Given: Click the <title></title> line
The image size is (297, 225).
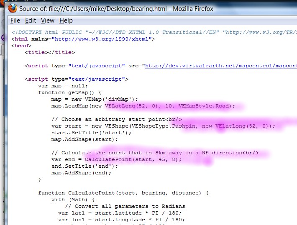Looking at the screenshot, I should (x=50, y=52).
